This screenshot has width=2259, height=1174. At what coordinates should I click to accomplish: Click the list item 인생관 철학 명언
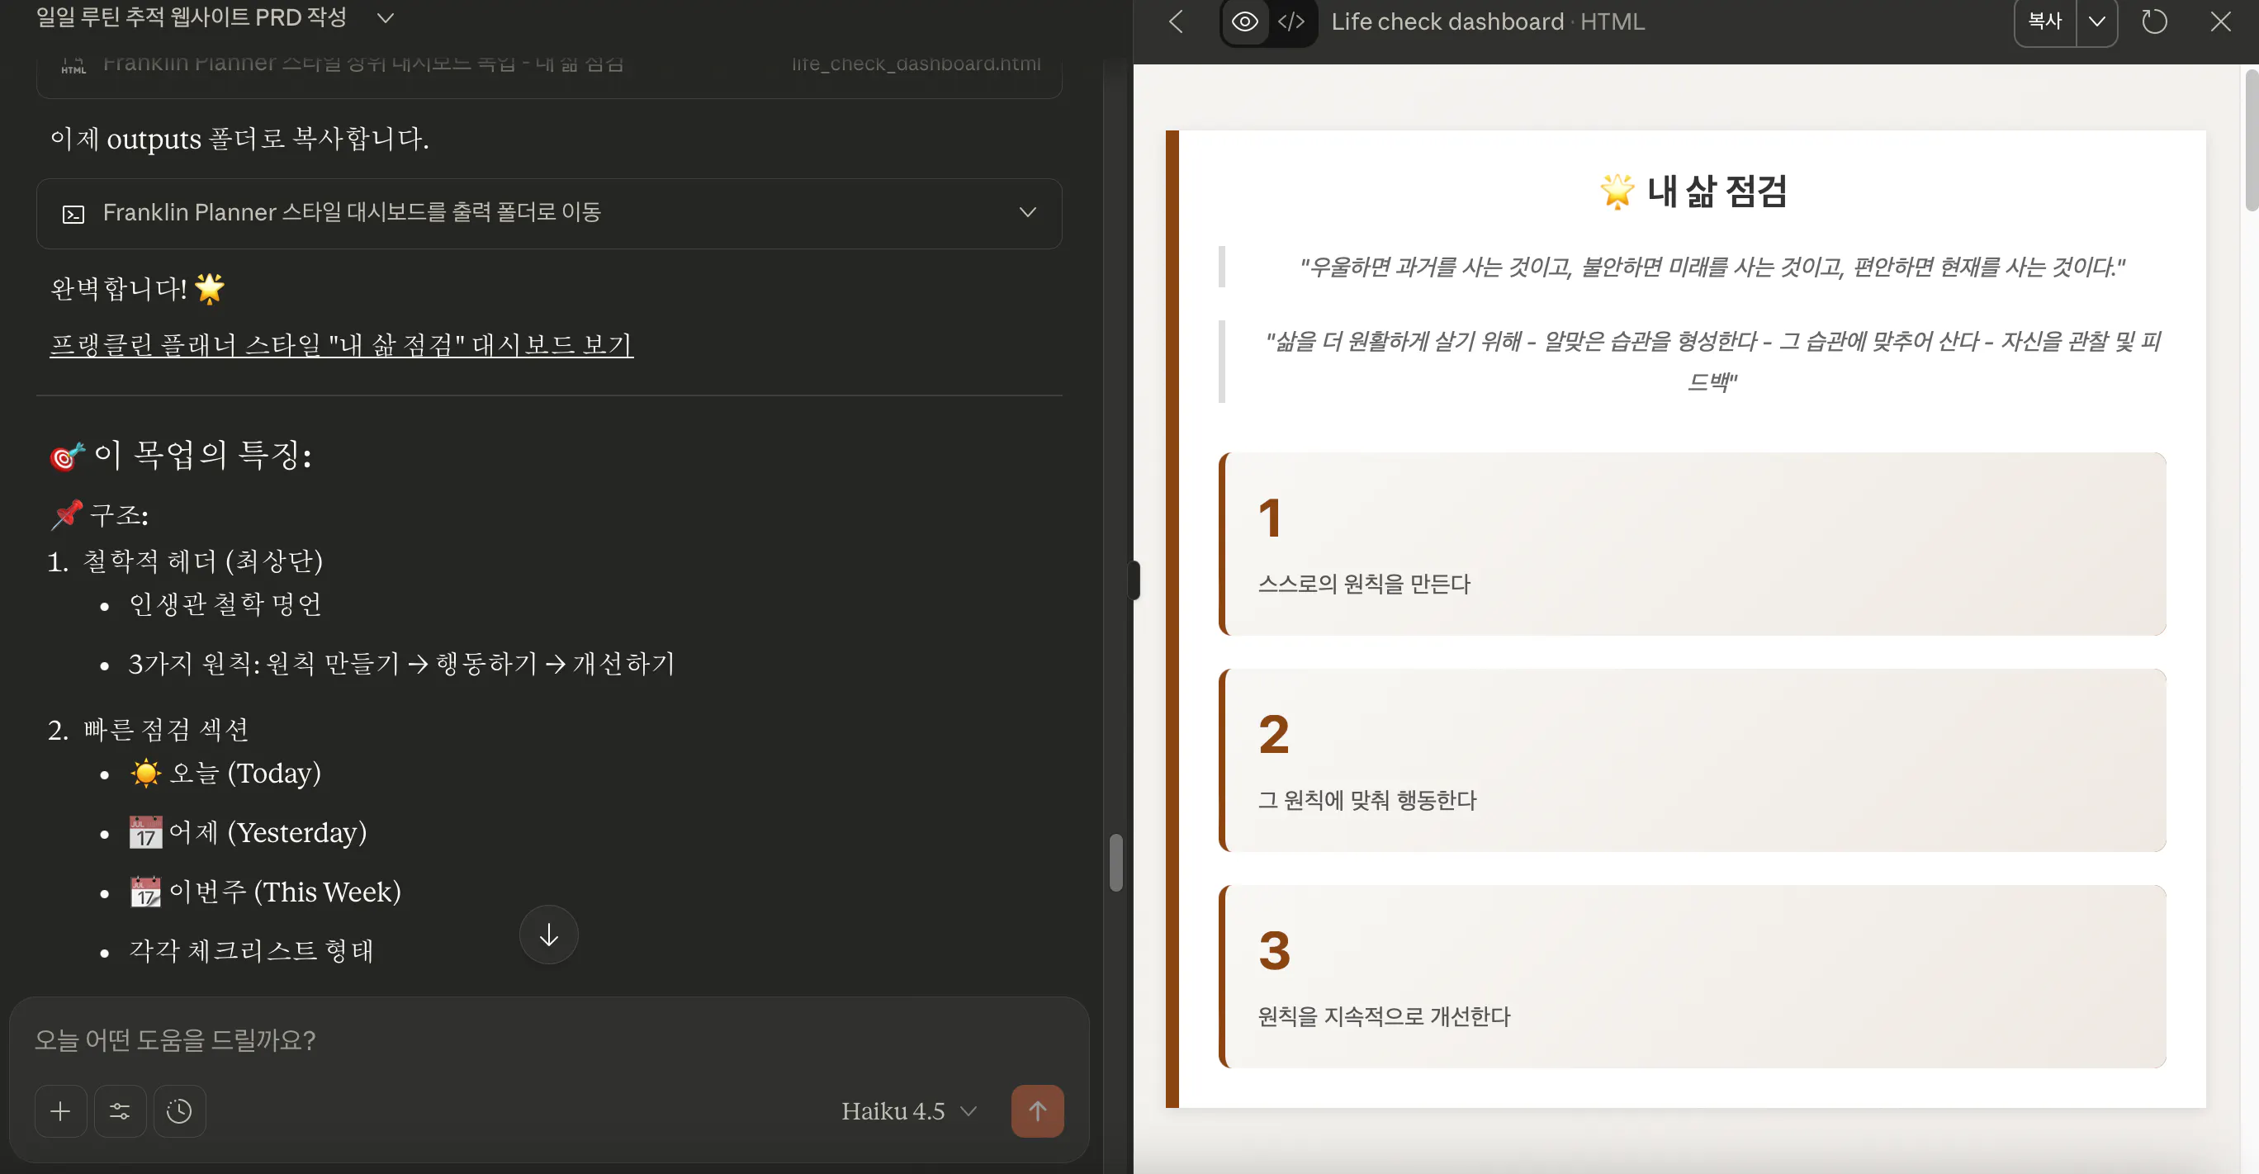click(x=225, y=604)
